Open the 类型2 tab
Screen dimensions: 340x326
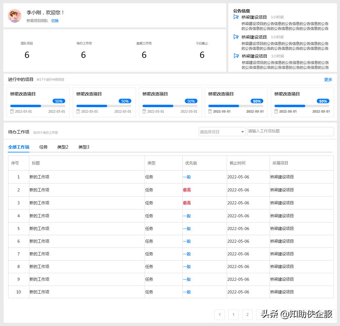63,147
